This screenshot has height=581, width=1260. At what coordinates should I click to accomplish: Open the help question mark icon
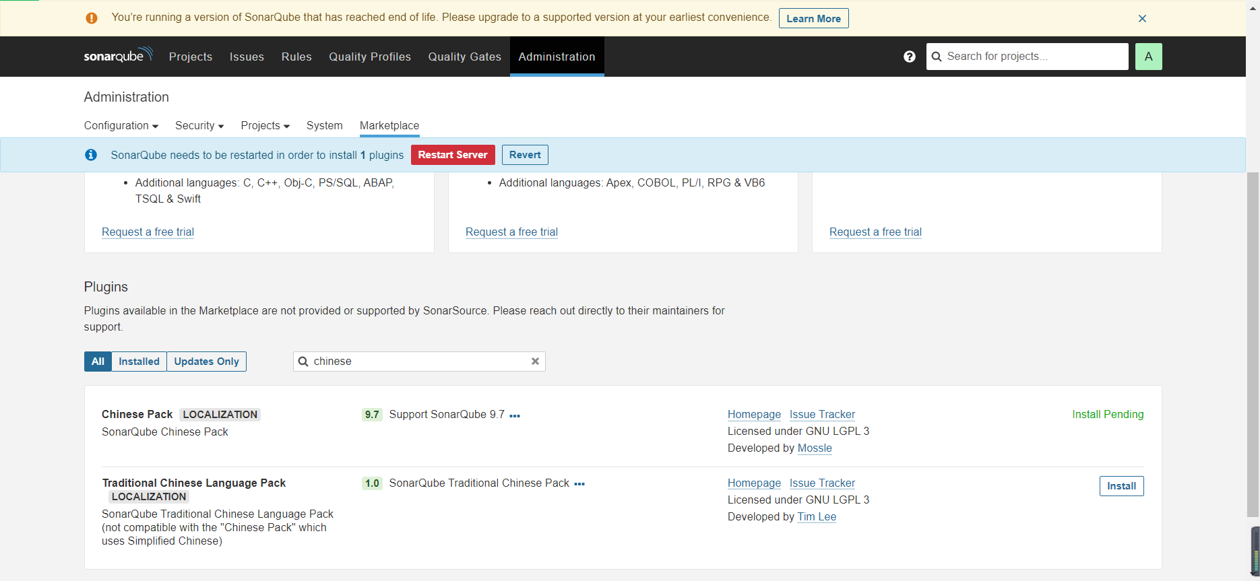pyautogui.click(x=910, y=57)
